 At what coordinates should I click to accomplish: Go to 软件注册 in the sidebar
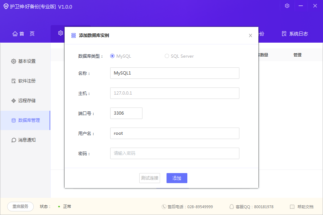(25, 81)
